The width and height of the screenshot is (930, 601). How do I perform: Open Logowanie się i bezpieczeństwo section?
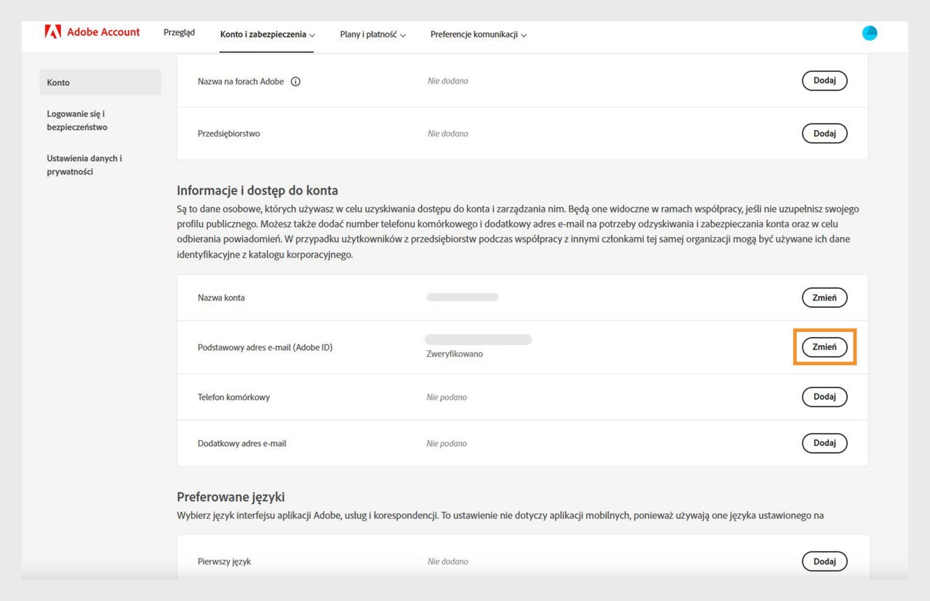point(77,120)
